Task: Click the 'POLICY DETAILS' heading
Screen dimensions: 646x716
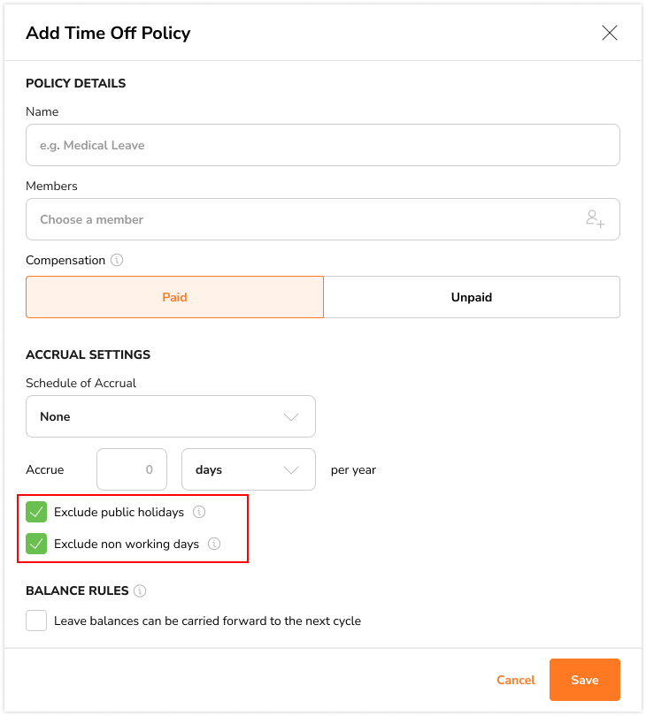Action: [75, 83]
